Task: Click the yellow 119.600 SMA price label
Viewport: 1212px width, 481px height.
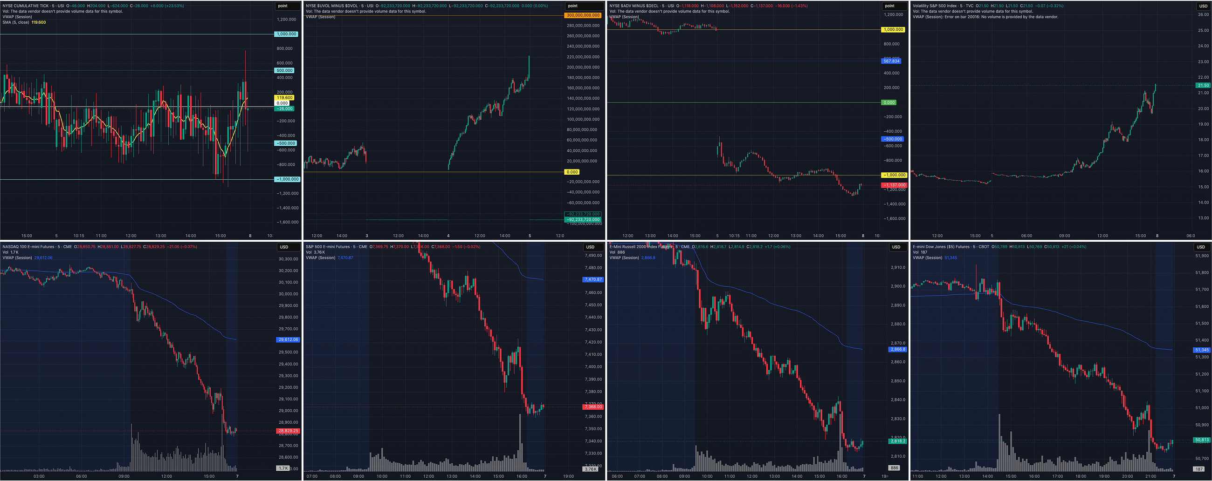Action: point(285,98)
